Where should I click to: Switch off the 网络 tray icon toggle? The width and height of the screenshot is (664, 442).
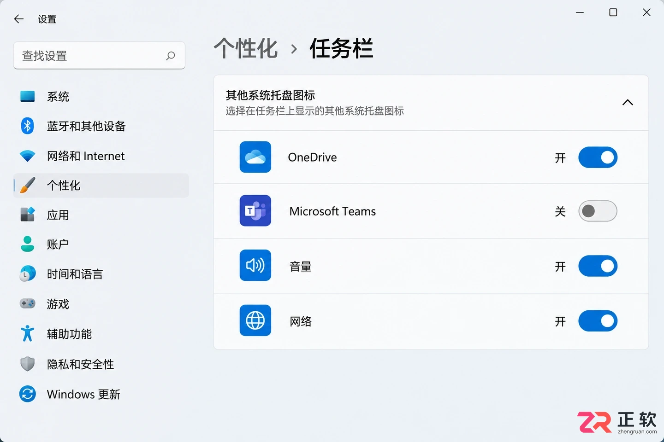pyautogui.click(x=598, y=321)
